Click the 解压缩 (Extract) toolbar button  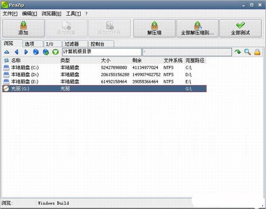154,28
